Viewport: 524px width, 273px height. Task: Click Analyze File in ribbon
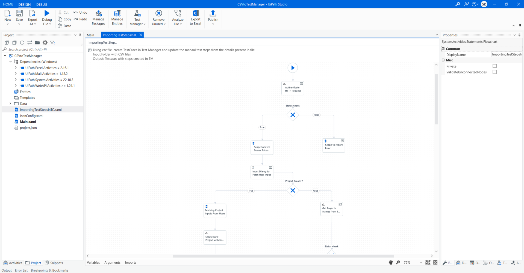[x=178, y=18]
